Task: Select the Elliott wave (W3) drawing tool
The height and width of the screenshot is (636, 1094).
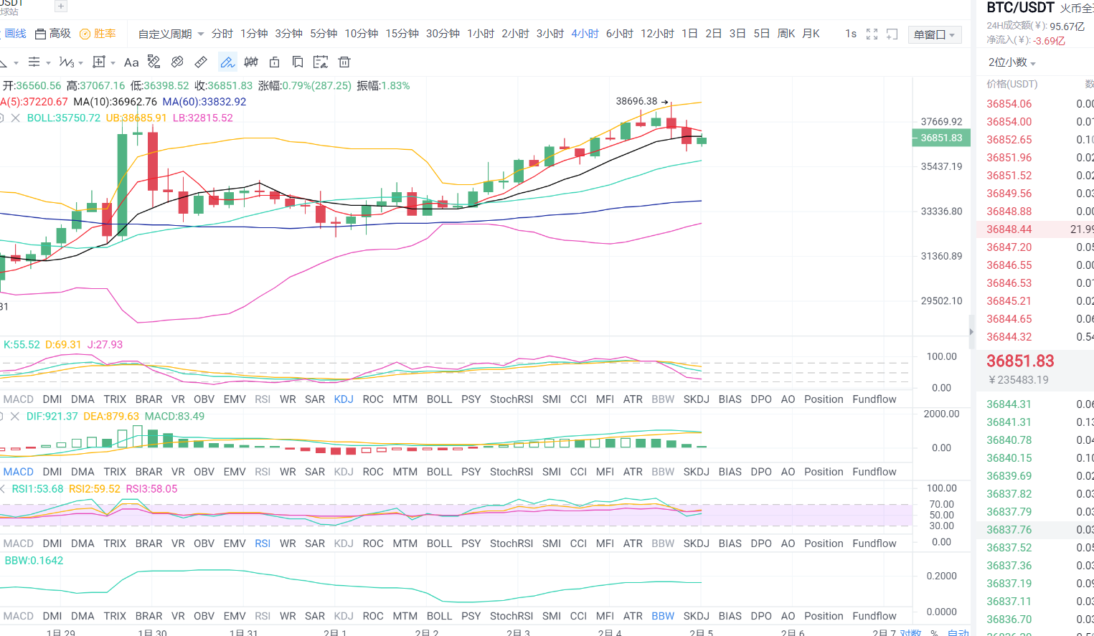Action: (67, 62)
